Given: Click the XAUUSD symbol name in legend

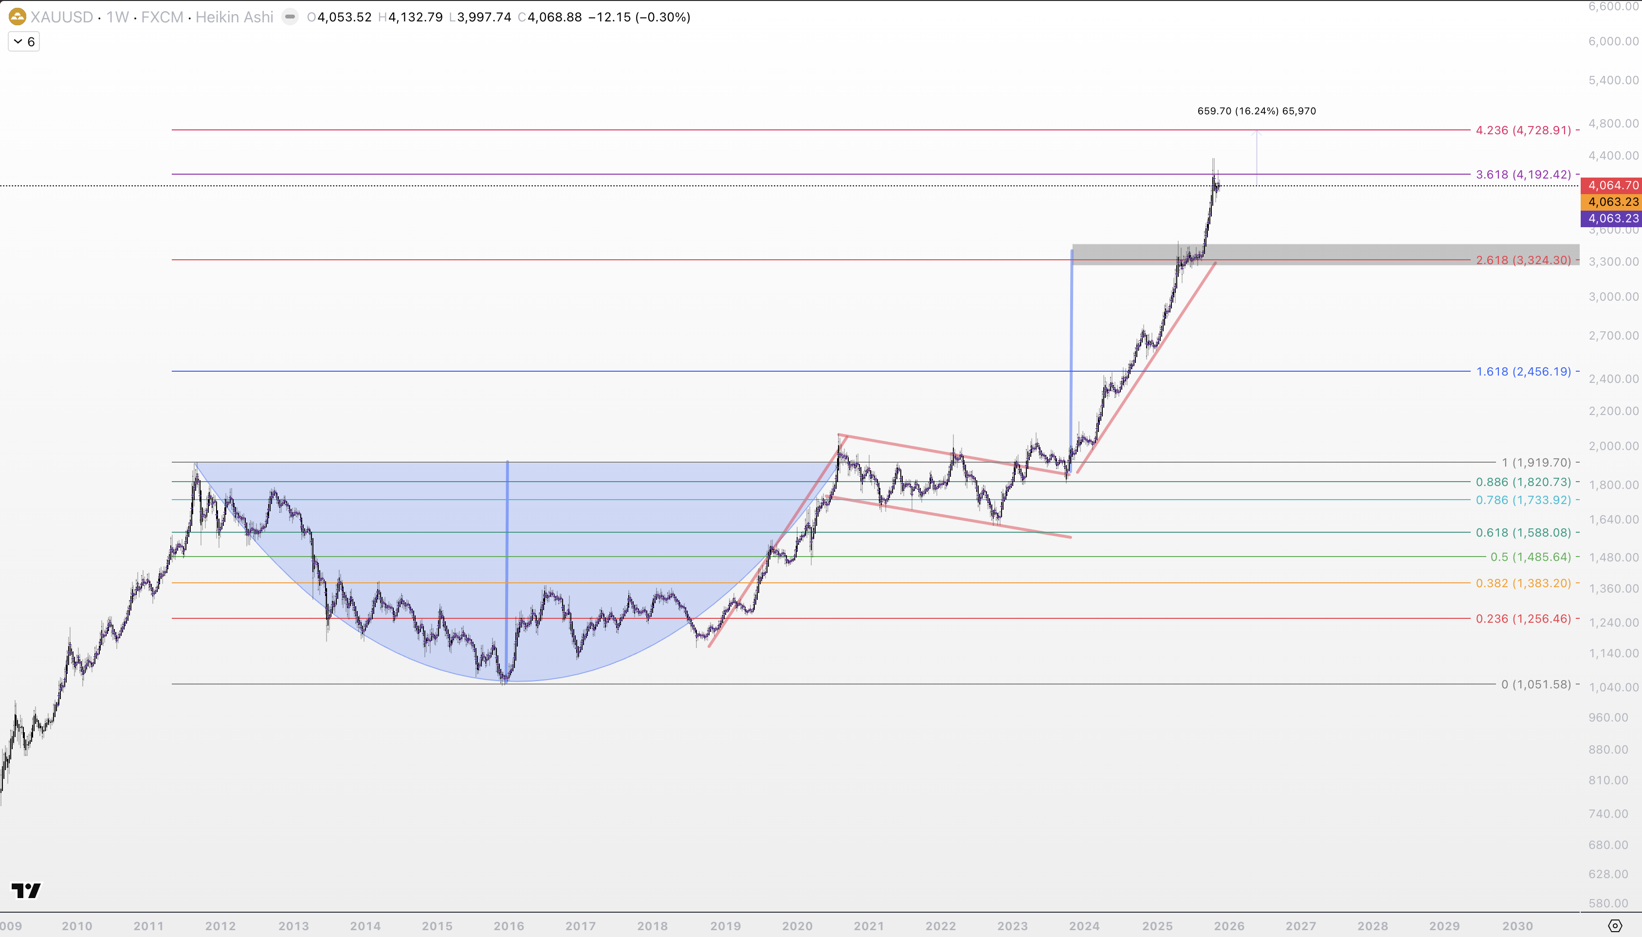Looking at the screenshot, I should coord(62,17).
